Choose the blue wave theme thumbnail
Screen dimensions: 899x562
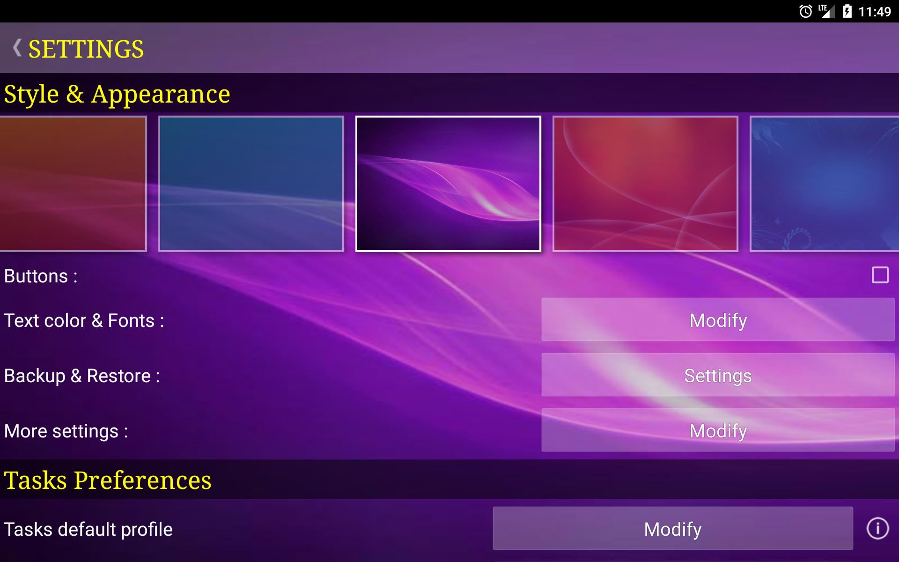[x=251, y=184]
